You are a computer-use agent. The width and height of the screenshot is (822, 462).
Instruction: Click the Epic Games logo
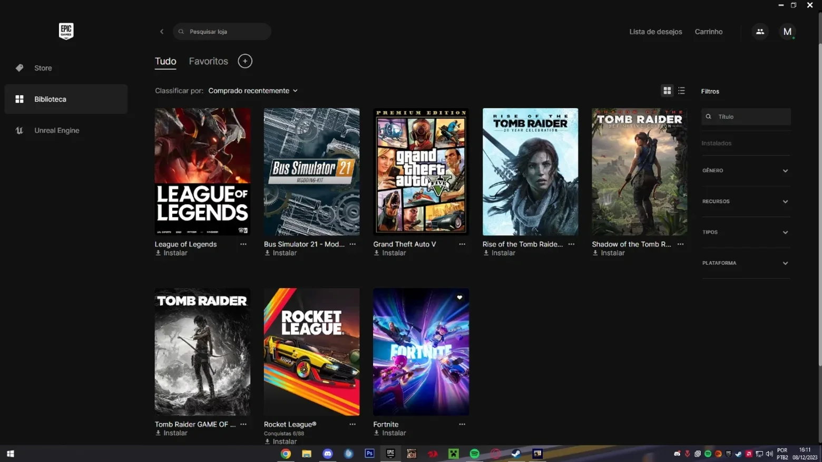[x=66, y=31]
